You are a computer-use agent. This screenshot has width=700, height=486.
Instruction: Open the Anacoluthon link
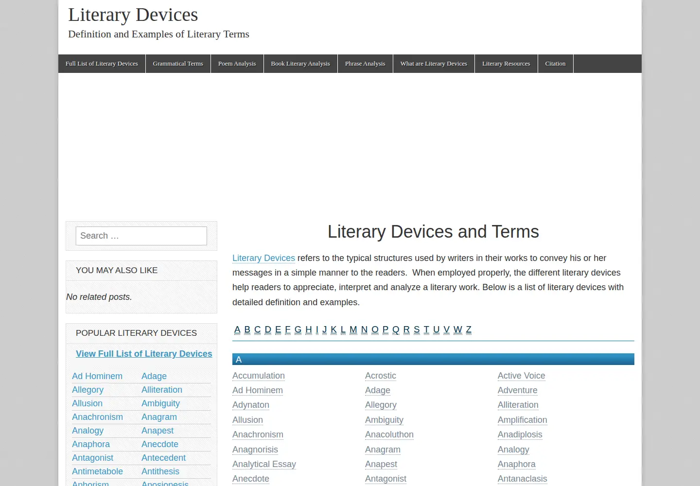[389, 434]
